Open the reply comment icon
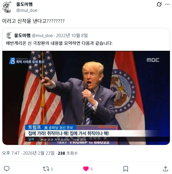This screenshot has width=172, height=174. coord(7,169)
